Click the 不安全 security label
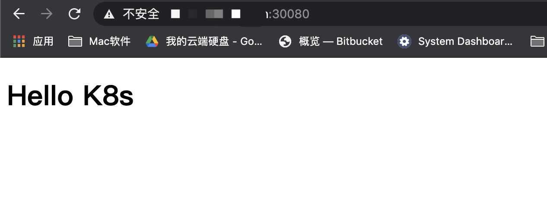 pyautogui.click(x=141, y=14)
